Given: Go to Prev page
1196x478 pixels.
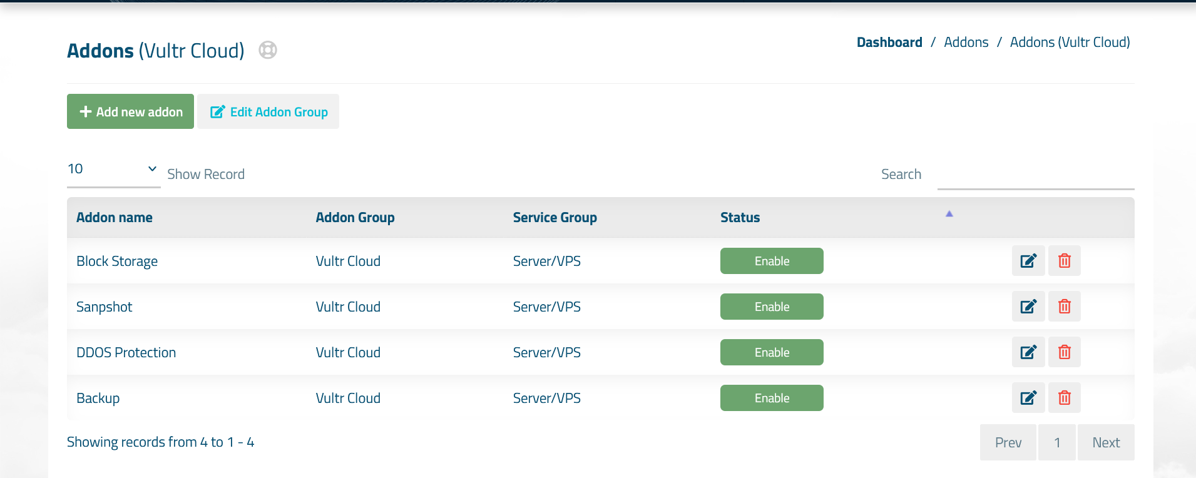Looking at the screenshot, I should pos(1008,442).
